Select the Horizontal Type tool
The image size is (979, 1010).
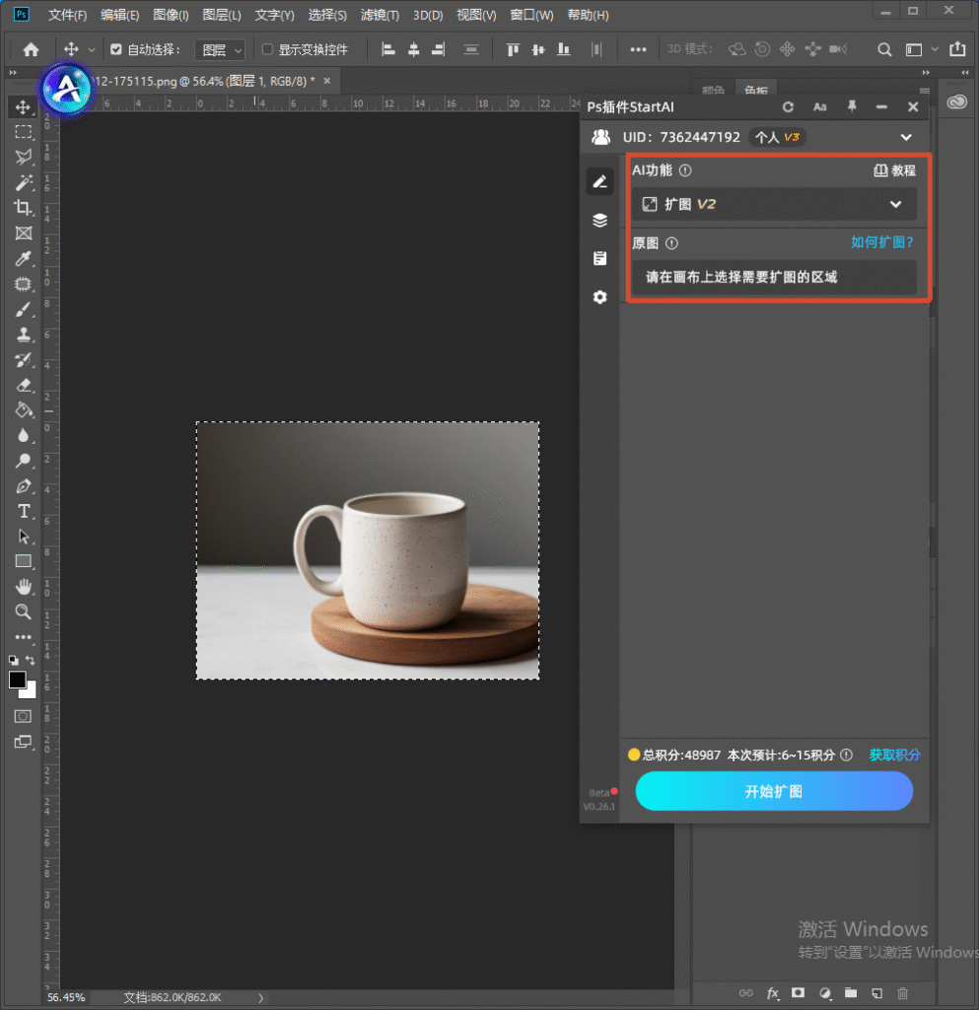pos(24,512)
